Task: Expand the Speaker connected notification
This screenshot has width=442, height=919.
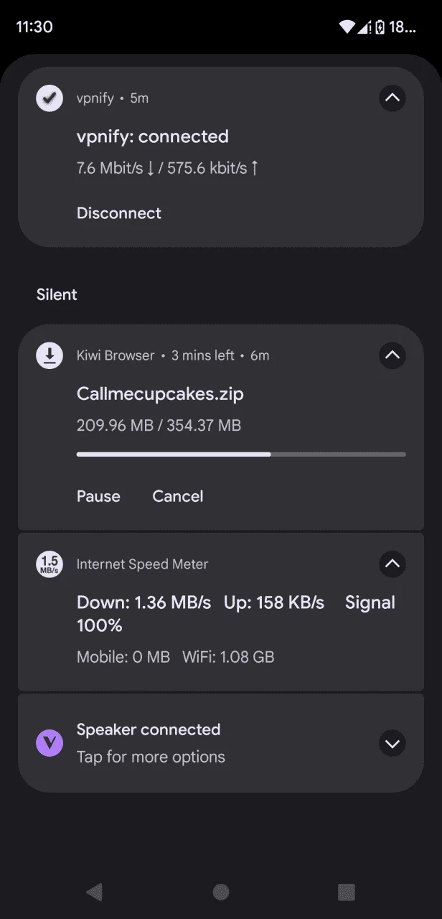Action: 392,743
